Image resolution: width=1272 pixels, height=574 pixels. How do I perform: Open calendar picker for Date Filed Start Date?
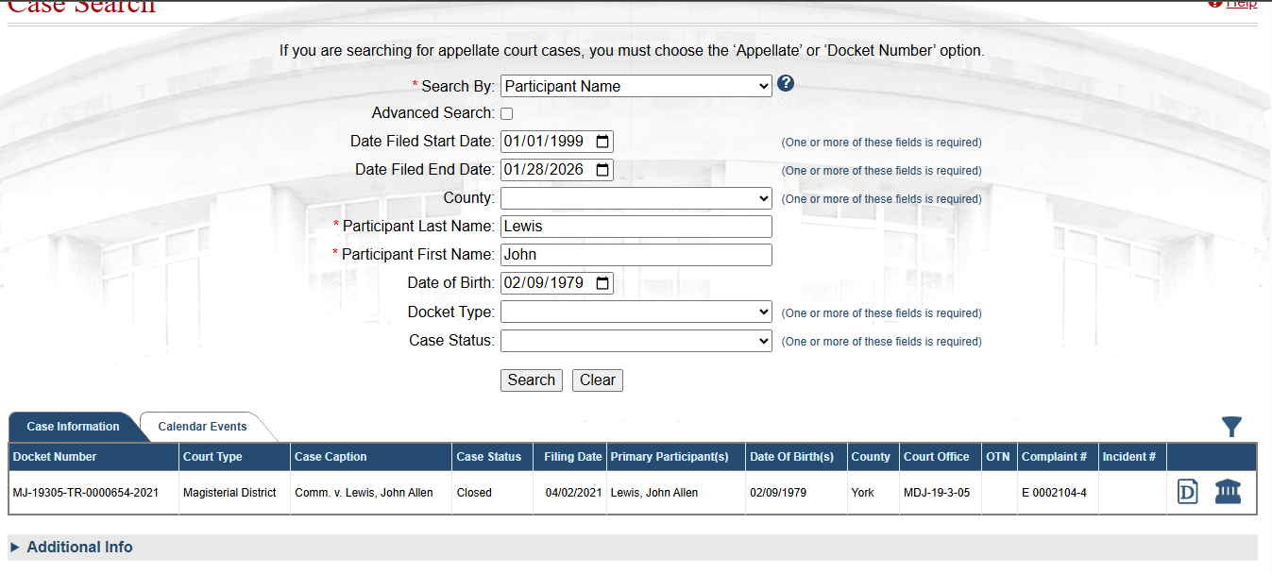coord(602,142)
